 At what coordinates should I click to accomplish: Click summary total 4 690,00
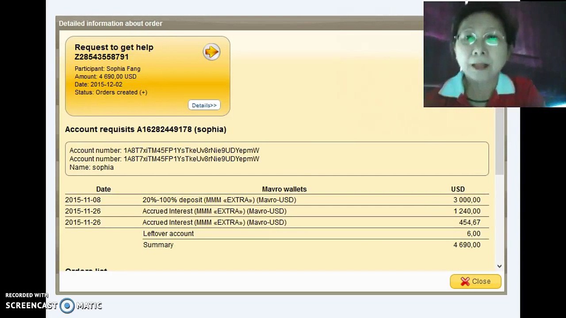[x=467, y=245]
